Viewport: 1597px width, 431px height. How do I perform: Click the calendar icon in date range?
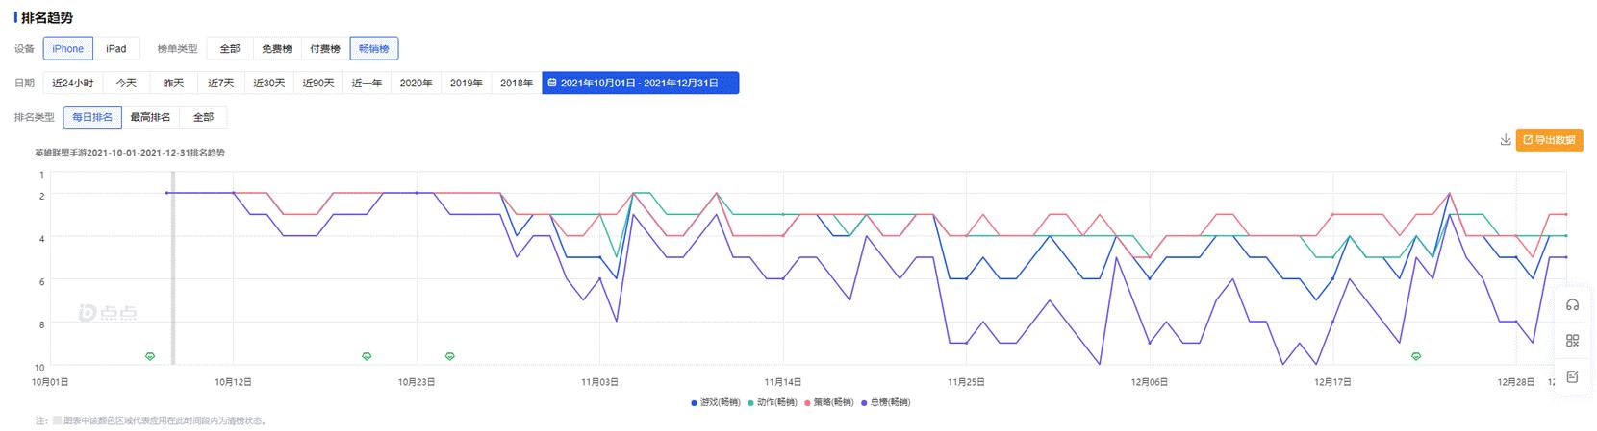pos(551,84)
